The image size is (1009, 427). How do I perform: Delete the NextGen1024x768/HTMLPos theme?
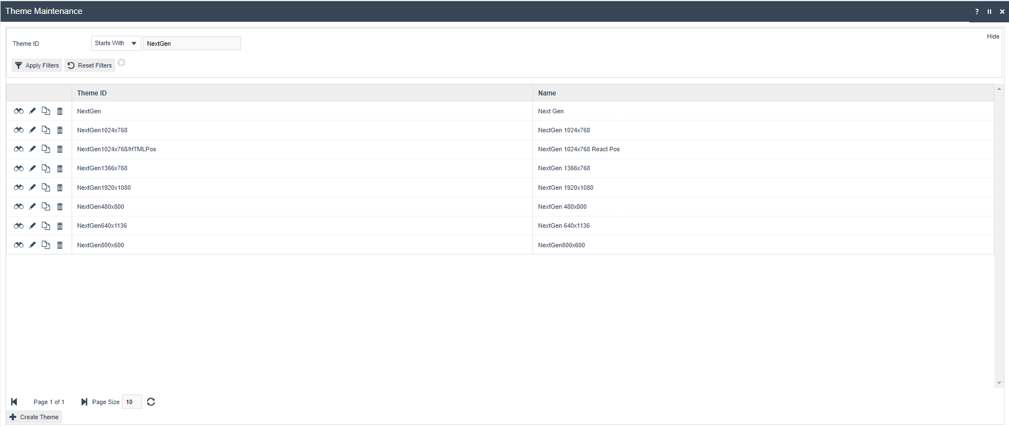click(60, 149)
